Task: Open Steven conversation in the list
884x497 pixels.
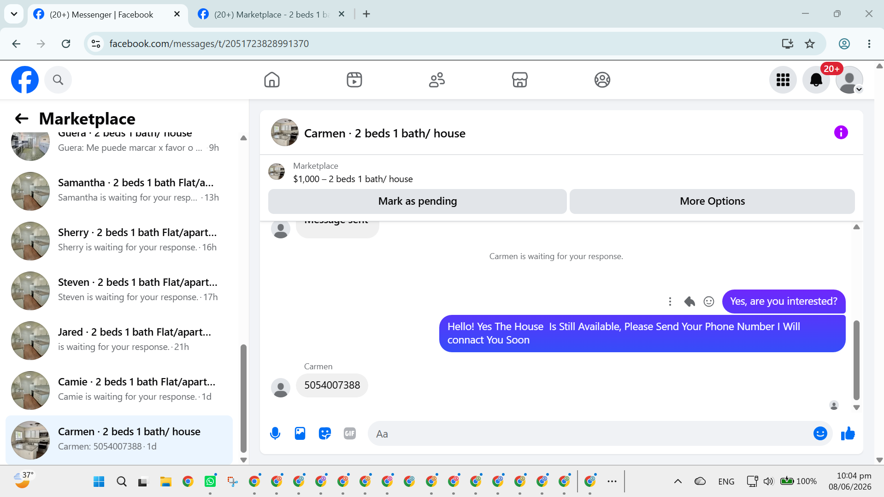Action: (119, 291)
